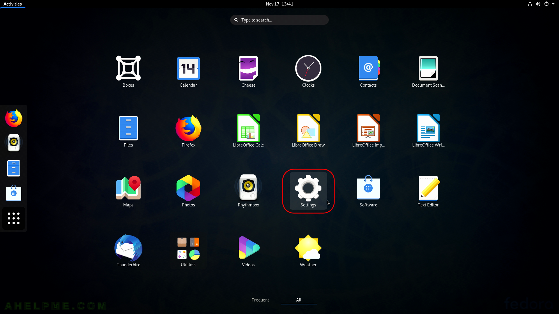Open the clock and date menu
Viewport: 559px width, 314px height.
(279, 4)
